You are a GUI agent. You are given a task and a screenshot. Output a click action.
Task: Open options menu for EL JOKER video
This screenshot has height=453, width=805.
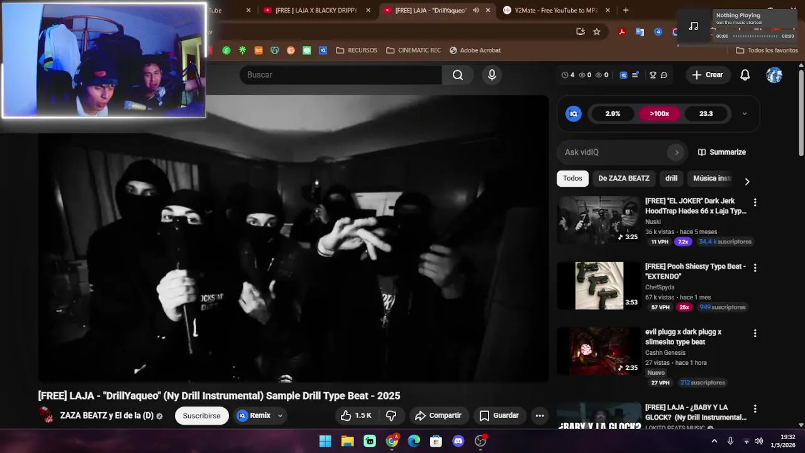[x=755, y=203]
